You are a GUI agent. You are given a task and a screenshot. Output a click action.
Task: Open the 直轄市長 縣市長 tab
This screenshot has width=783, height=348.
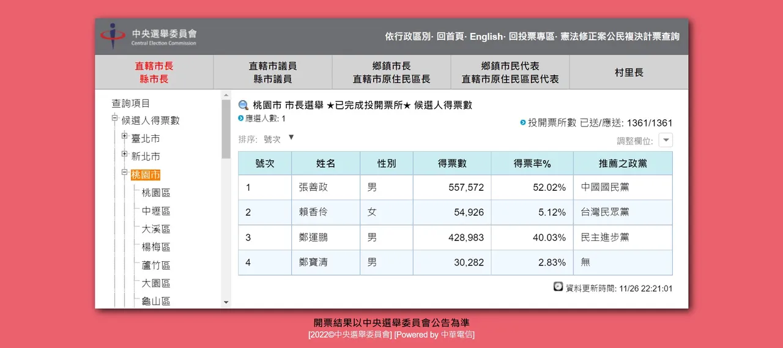(x=154, y=72)
